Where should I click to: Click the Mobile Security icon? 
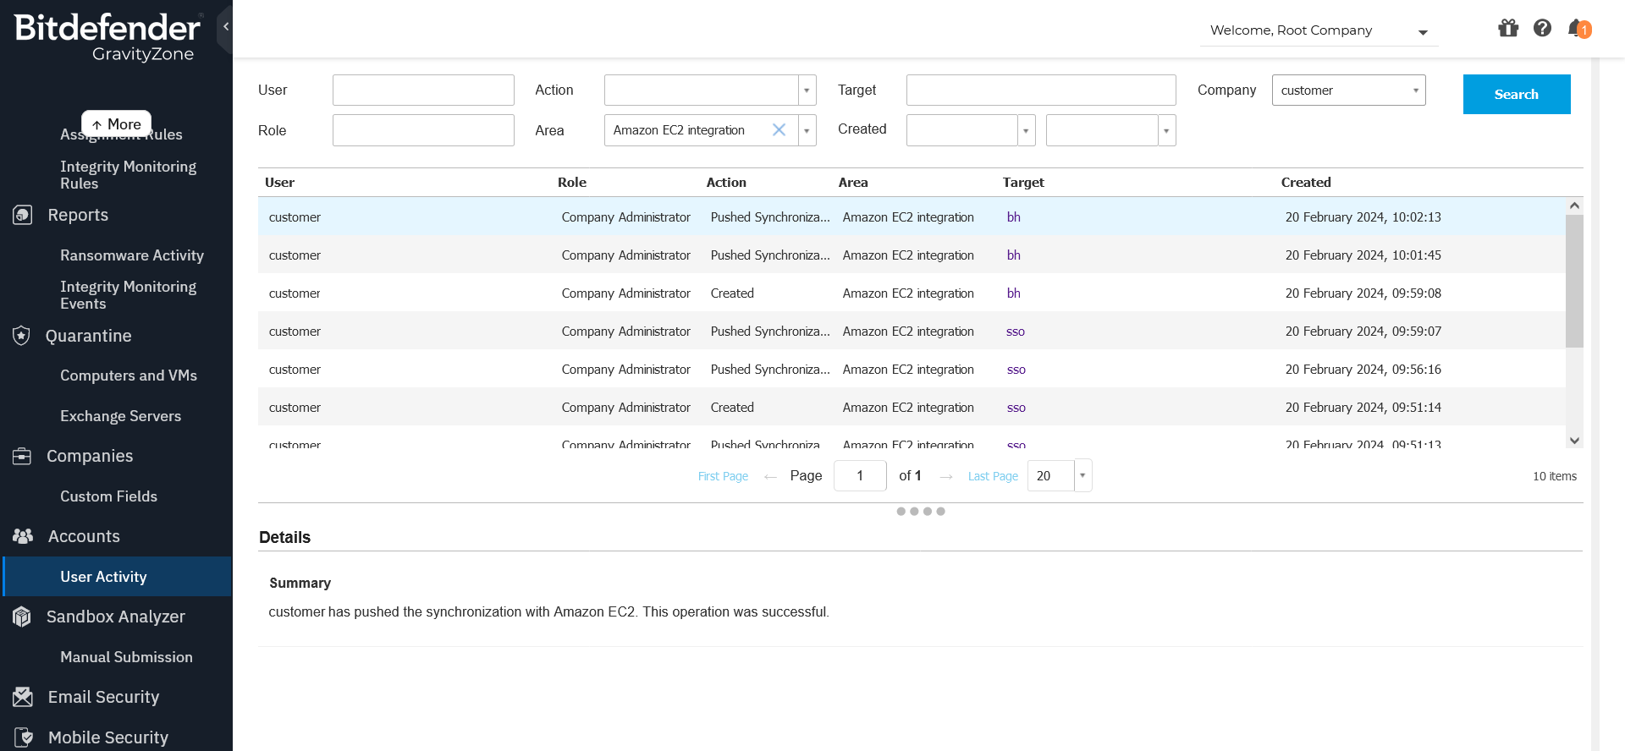click(x=24, y=737)
